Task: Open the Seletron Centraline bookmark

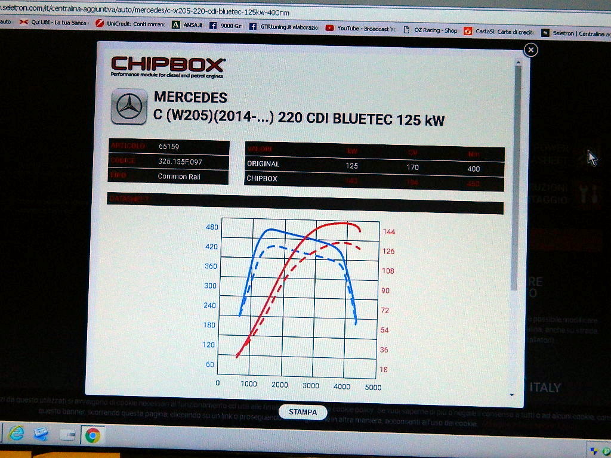Action: 576,33
